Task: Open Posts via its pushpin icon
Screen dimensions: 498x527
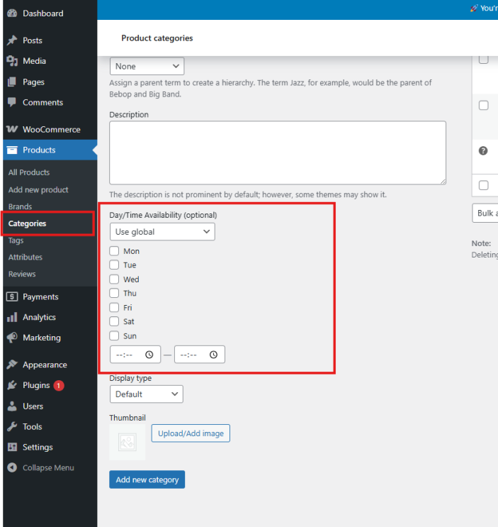Action: click(11, 40)
